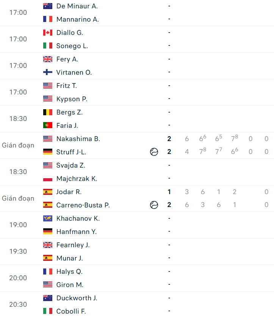Image resolution: width=274 pixels, height=317 pixels.
Task: Open the Sonego L. player entry
Action: pos(72,46)
